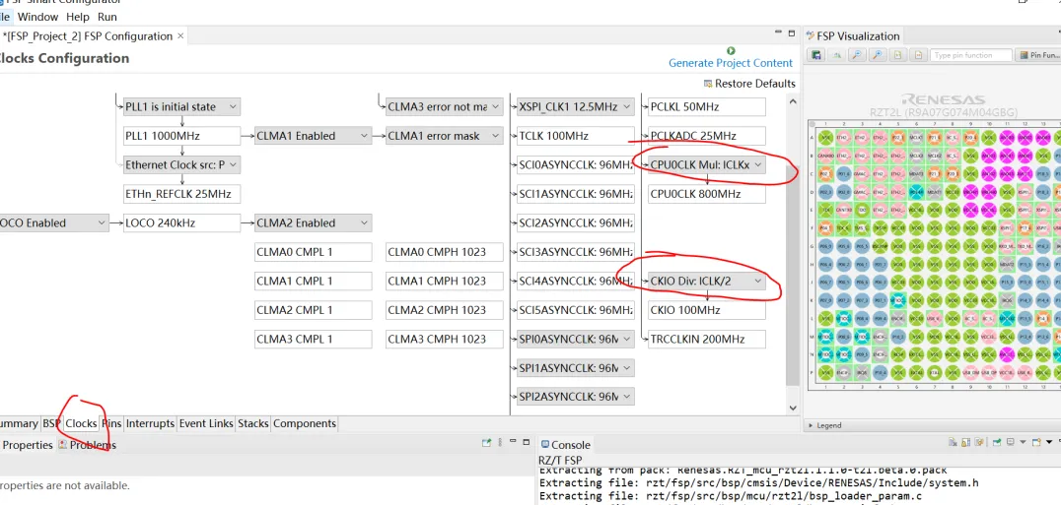Switch to the Components tab

305,423
